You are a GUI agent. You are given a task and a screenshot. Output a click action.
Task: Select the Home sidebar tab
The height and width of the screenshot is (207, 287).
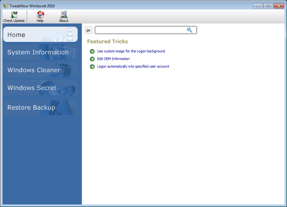tap(40, 34)
